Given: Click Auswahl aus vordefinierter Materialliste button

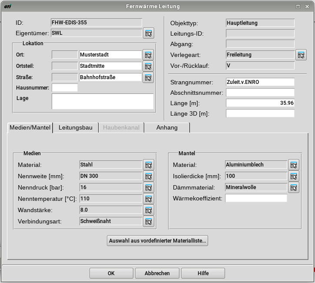Looking at the screenshot, I should [x=157, y=240].
